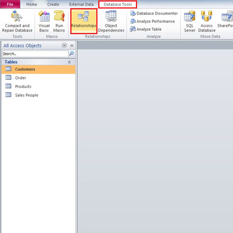233x233 pixels.
Task: Open the Database Documenter
Action: [154, 14]
